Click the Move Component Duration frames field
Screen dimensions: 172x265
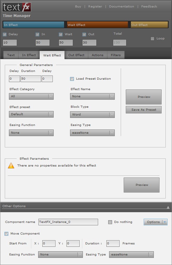click(x=113, y=244)
